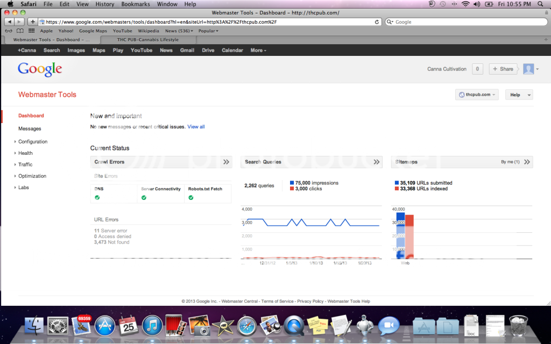Click the View all link

[196, 127]
